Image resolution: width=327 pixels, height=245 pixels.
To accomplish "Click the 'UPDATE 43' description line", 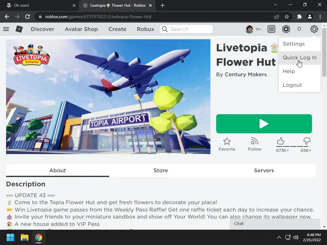I will [30, 195].
